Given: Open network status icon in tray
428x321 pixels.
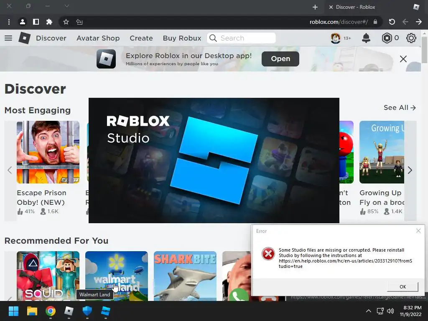Looking at the screenshot, I should tap(380, 311).
